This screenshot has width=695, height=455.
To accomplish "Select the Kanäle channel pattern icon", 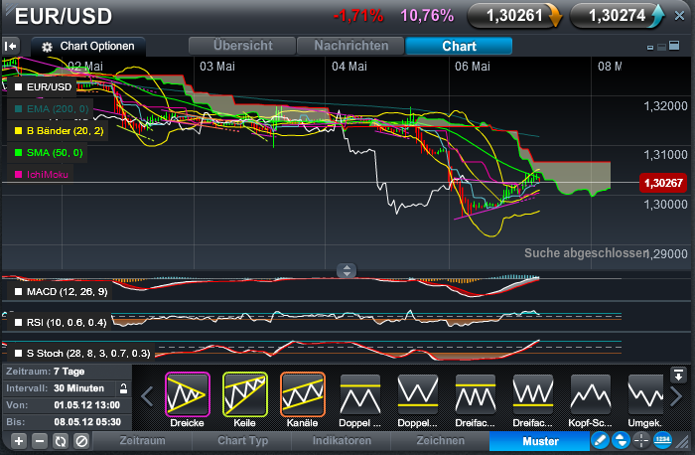I will 302,394.
